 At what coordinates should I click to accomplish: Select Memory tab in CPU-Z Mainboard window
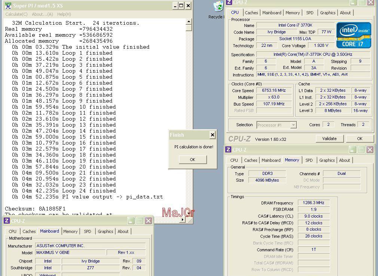[x=70, y=231]
